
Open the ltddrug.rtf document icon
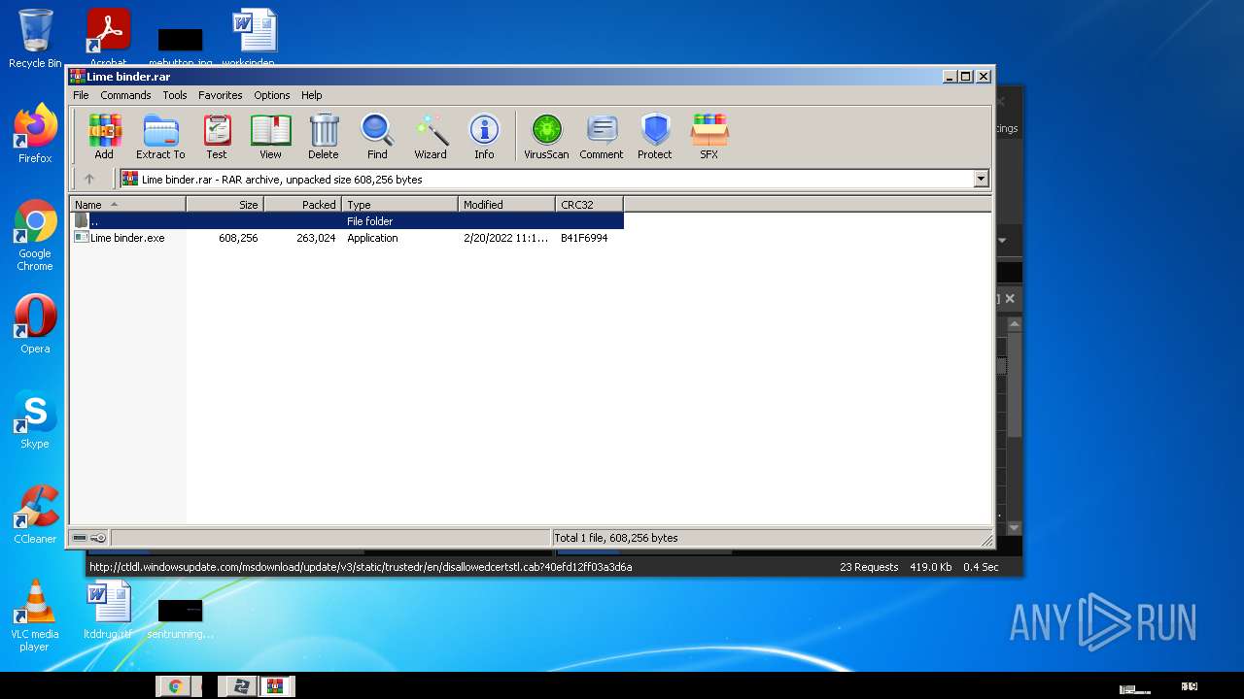(108, 611)
